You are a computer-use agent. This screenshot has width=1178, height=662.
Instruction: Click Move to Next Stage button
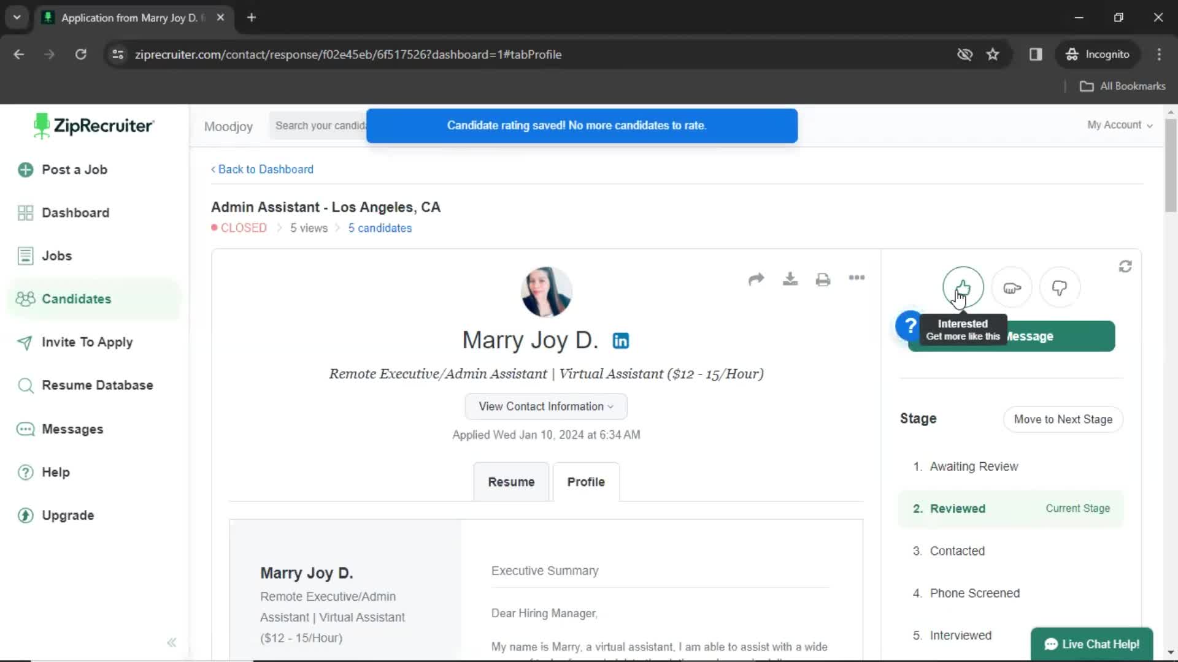click(1063, 419)
